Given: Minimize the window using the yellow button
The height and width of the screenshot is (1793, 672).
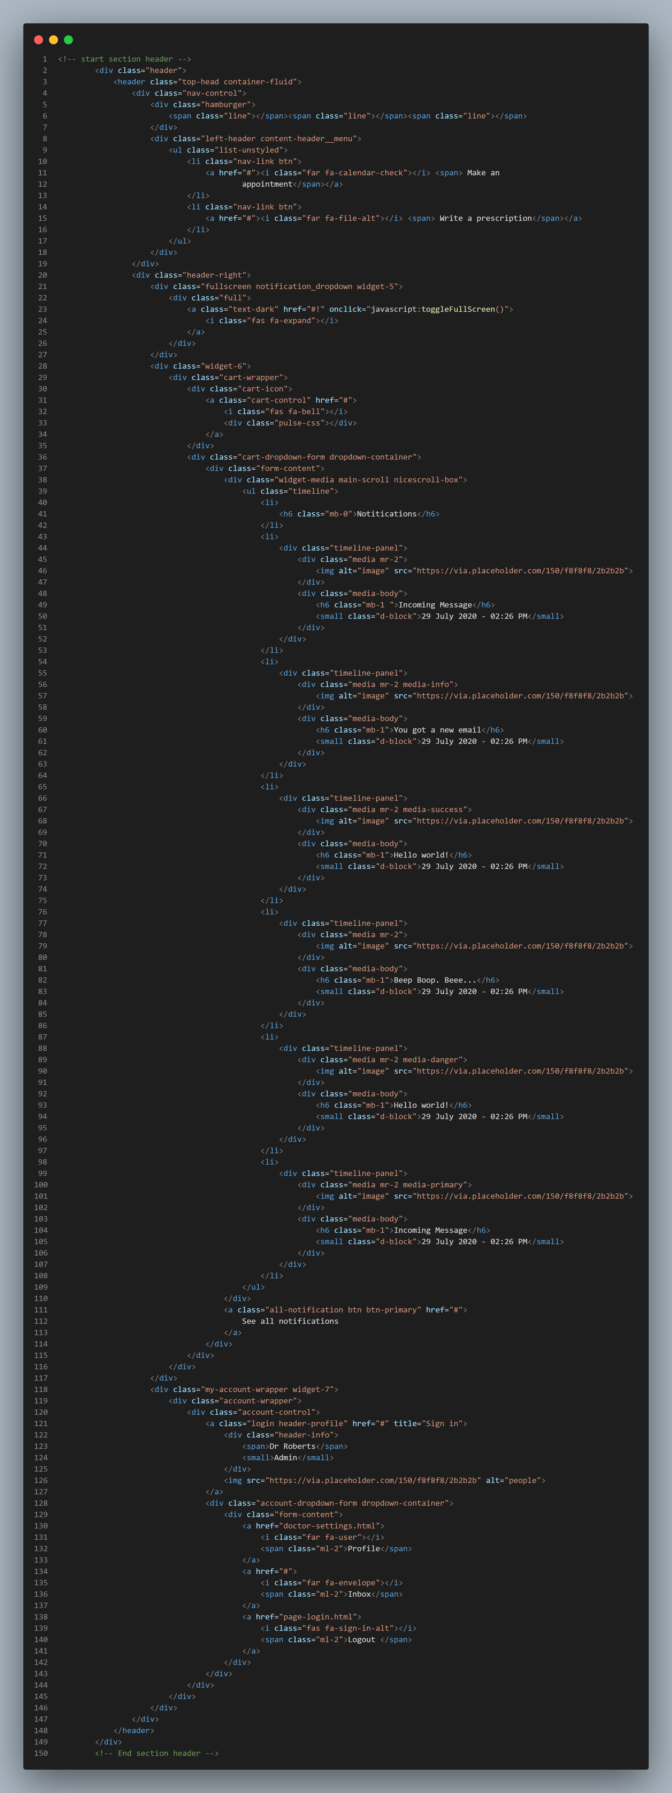Looking at the screenshot, I should (54, 40).
